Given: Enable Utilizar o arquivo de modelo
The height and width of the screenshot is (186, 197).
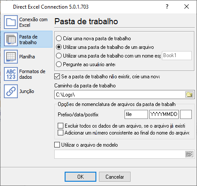Looking at the screenshot, I should pos(86,145).
